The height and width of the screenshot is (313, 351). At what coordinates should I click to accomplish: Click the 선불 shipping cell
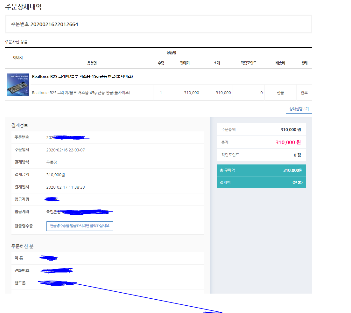(280, 93)
